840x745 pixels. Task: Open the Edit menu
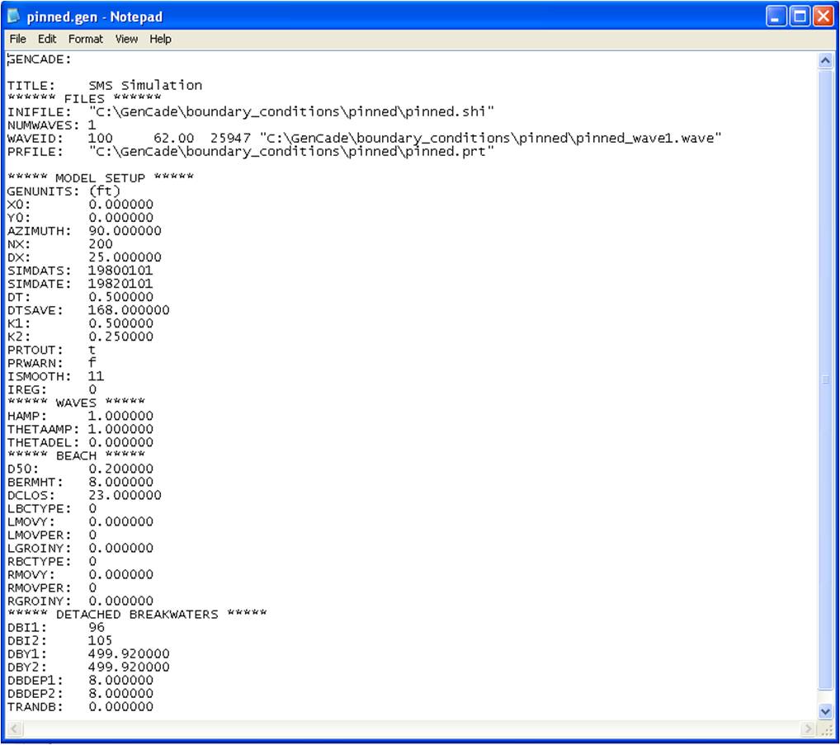tap(47, 39)
